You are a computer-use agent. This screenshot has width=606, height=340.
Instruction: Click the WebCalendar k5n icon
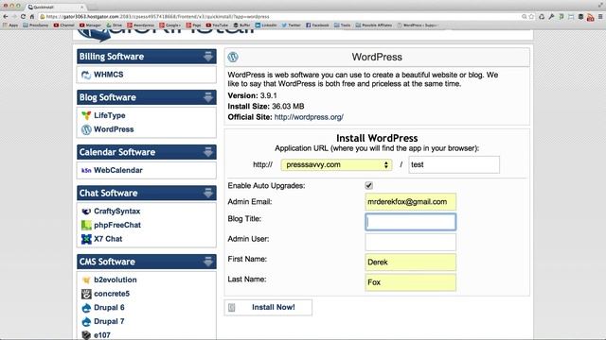pos(86,170)
